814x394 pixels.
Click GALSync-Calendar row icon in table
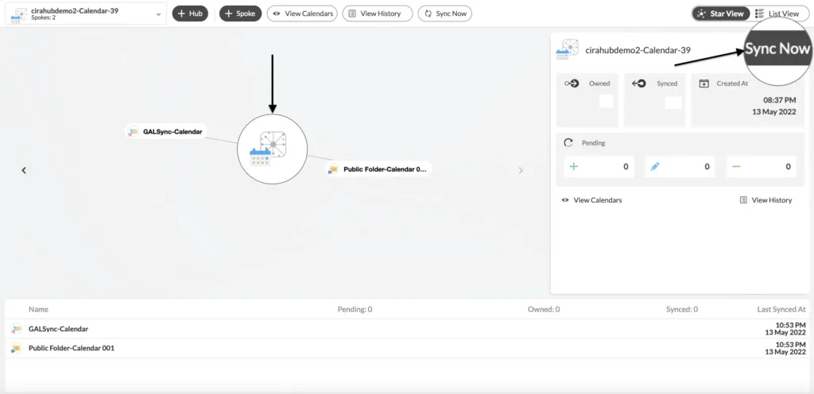[17, 329]
